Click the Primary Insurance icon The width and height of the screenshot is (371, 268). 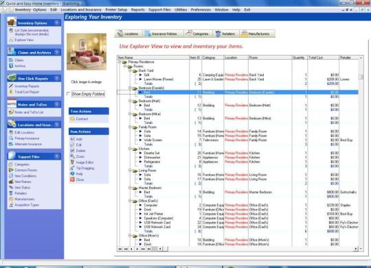point(11,138)
